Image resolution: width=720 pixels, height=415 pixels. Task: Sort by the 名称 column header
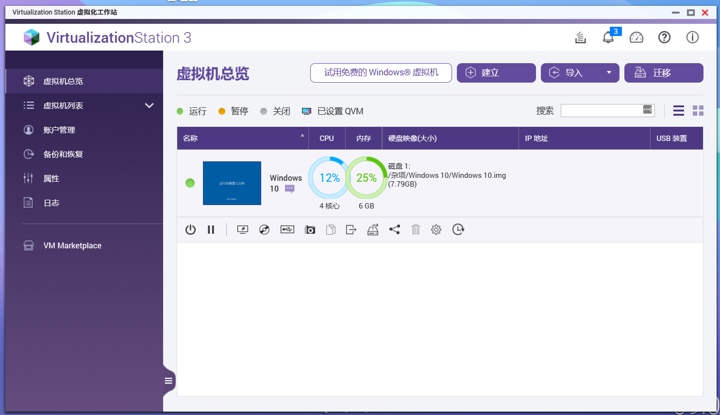click(x=243, y=138)
